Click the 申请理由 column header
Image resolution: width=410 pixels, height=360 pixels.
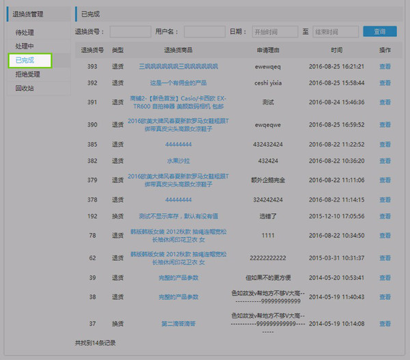click(268, 50)
